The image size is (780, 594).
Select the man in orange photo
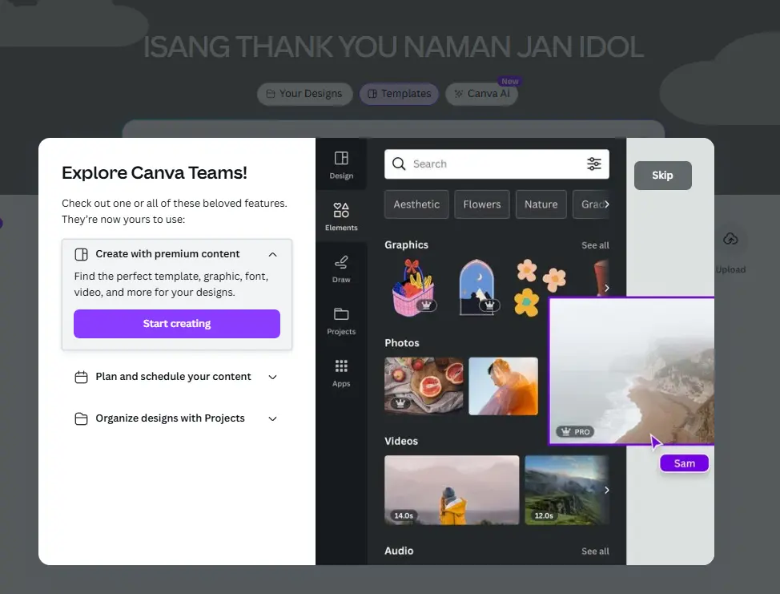coord(504,386)
